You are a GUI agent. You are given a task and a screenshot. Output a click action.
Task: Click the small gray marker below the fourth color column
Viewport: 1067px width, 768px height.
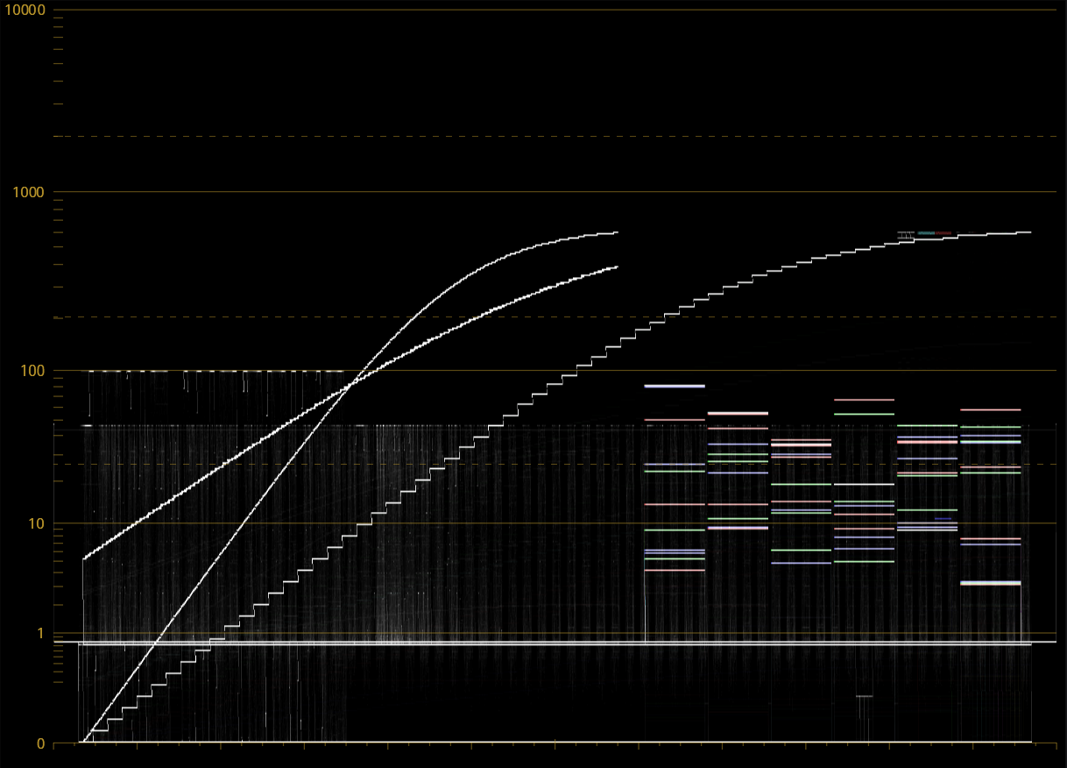(x=865, y=696)
